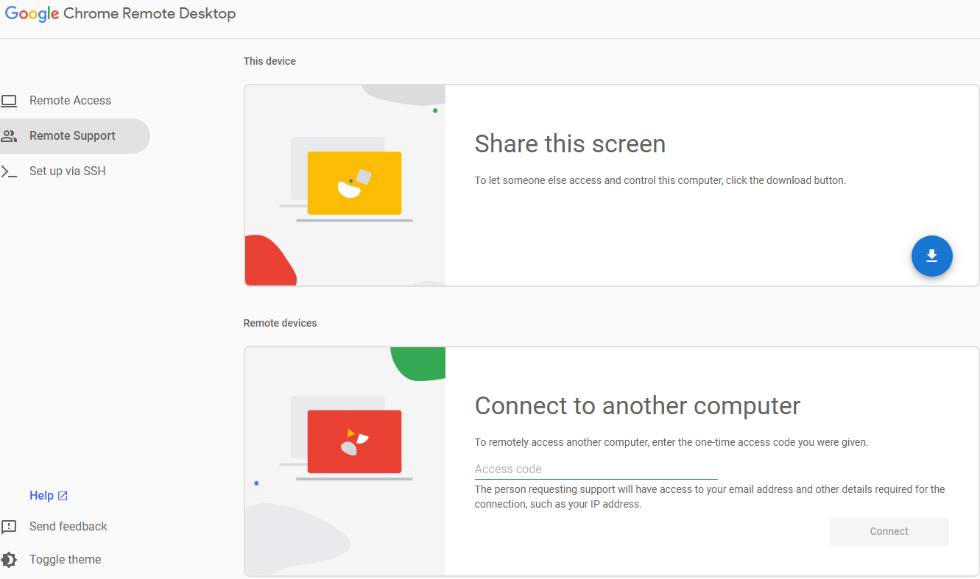
Task: Click text about clicking download button
Action: 660,180
